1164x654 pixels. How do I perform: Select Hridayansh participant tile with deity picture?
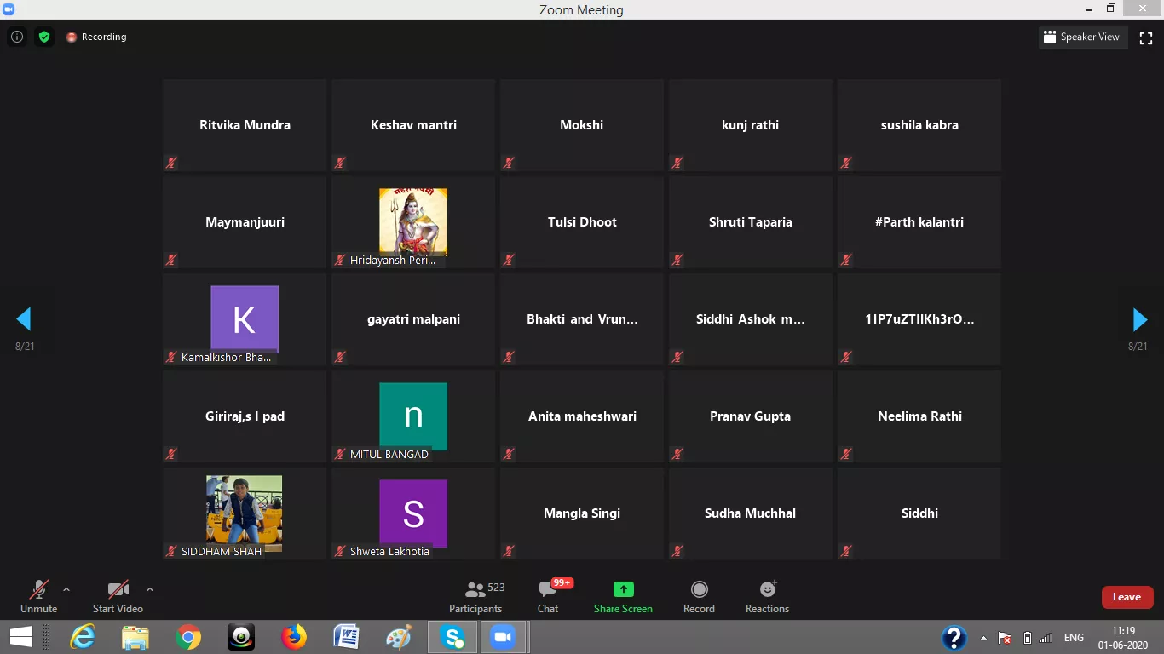(413, 222)
